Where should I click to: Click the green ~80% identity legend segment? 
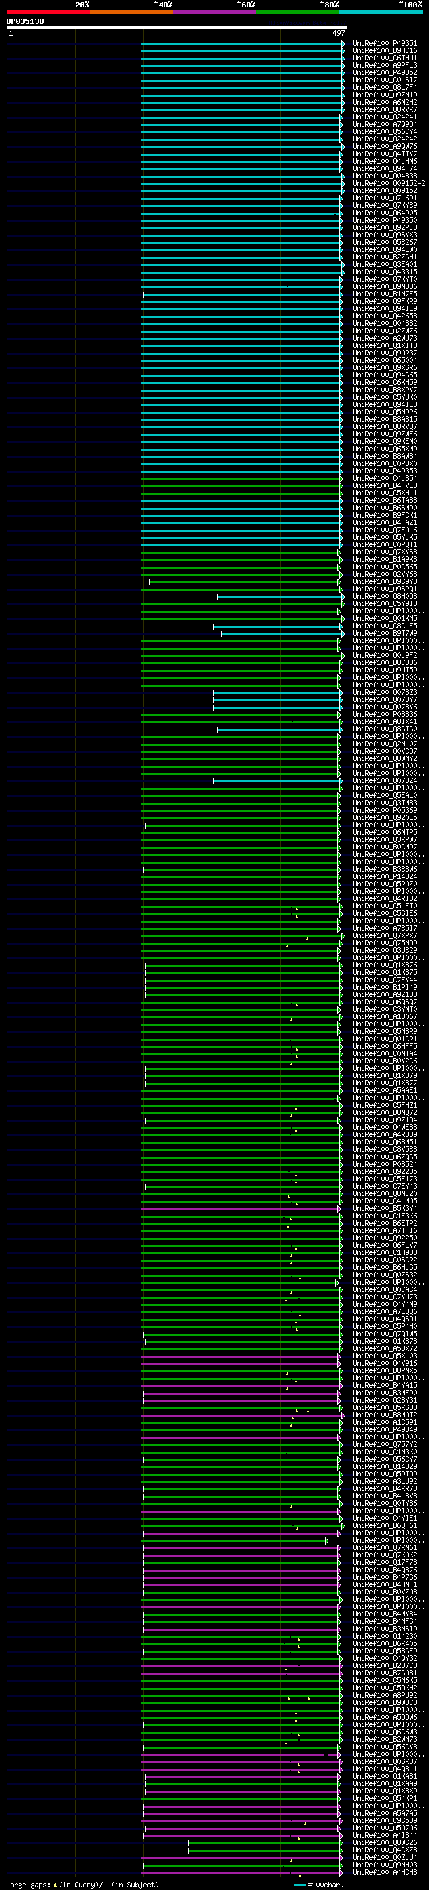click(298, 12)
